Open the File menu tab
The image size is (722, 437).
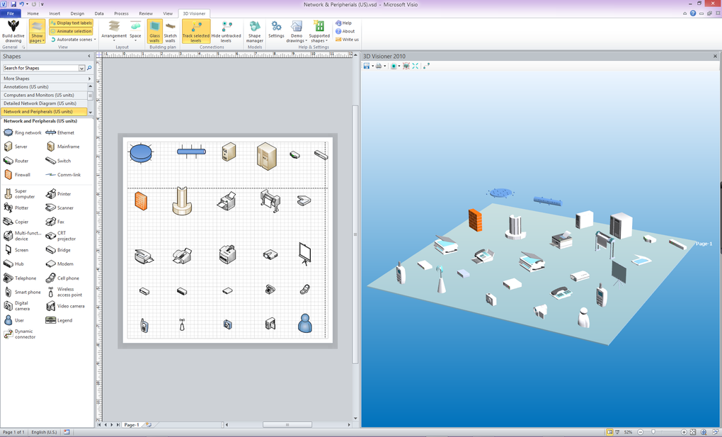tap(10, 13)
